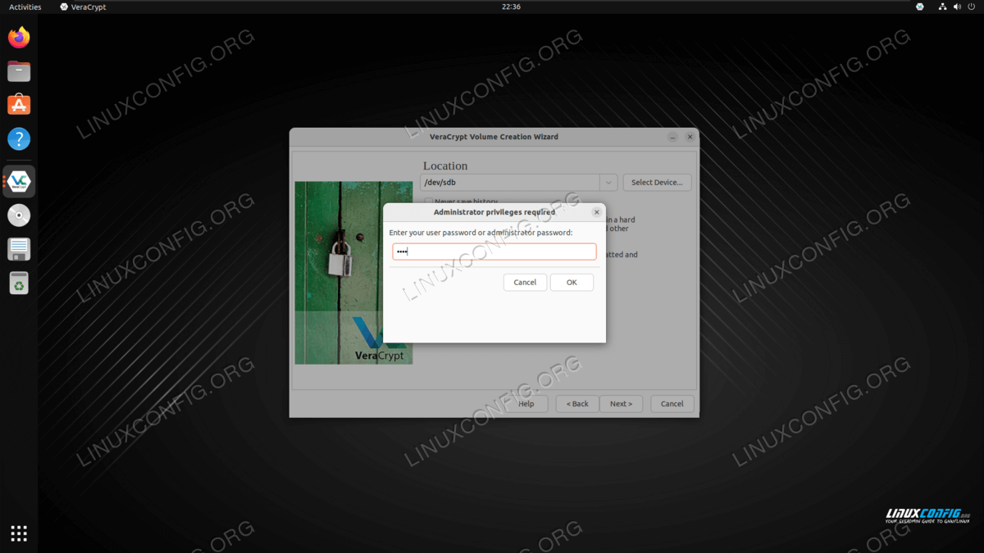Open Activities overview
Screen dimensions: 984x553
25,7
